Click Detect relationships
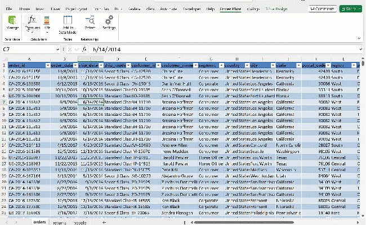 point(90,23)
